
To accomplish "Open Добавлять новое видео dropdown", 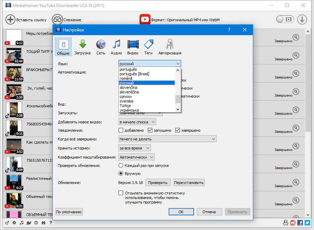I will pyautogui.click(x=137, y=122).
